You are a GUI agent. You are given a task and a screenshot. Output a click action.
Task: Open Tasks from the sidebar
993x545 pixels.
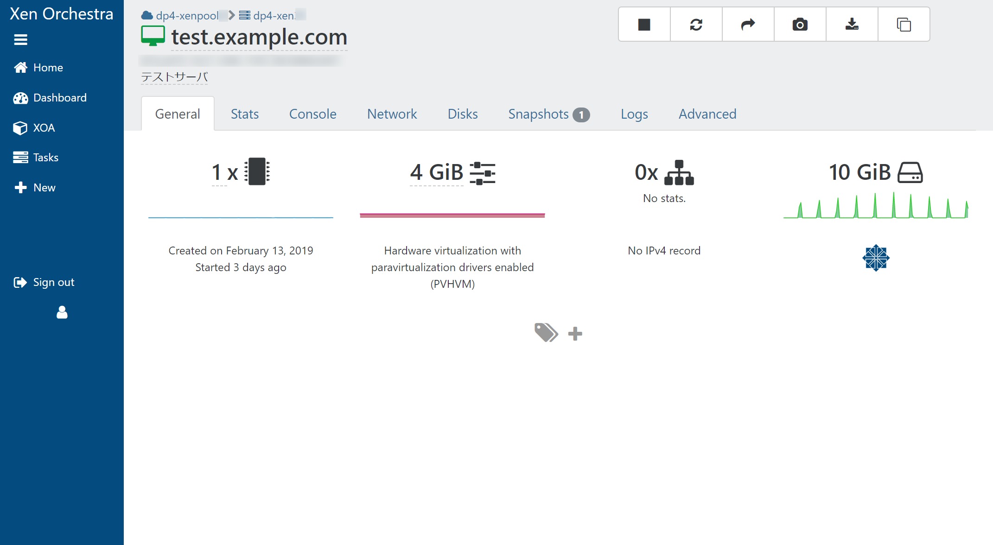coord(36,158)
